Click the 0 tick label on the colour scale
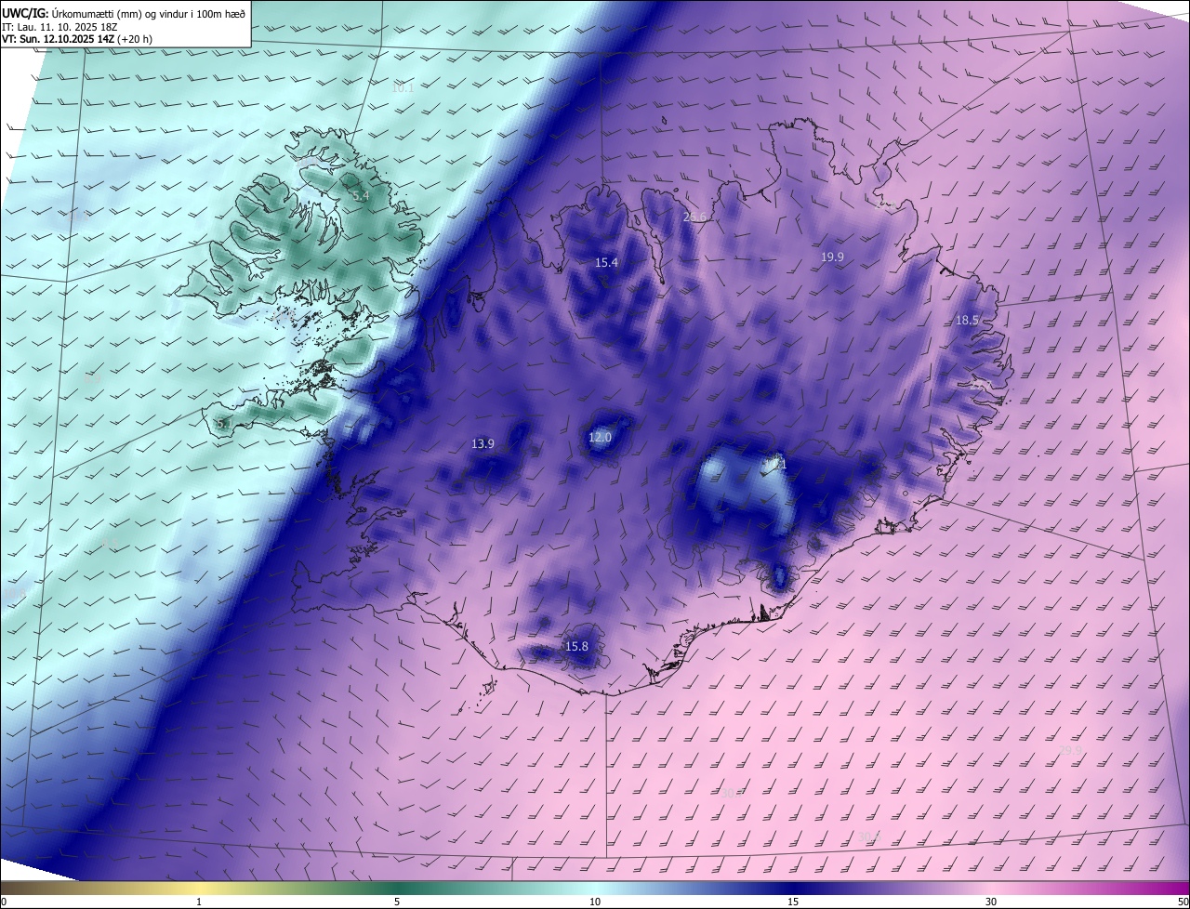 [x=4, y=902]
